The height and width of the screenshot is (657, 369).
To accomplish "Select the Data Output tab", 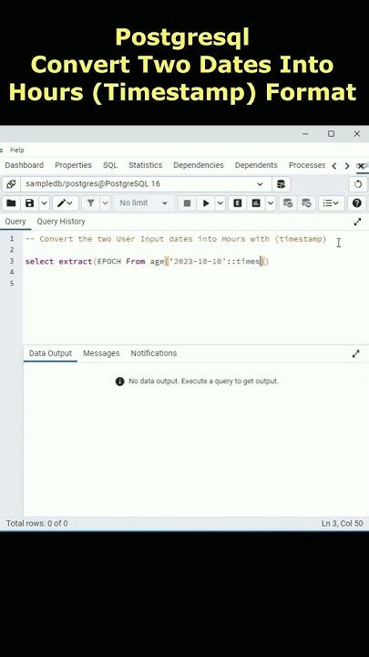I will tap(50, 353).
